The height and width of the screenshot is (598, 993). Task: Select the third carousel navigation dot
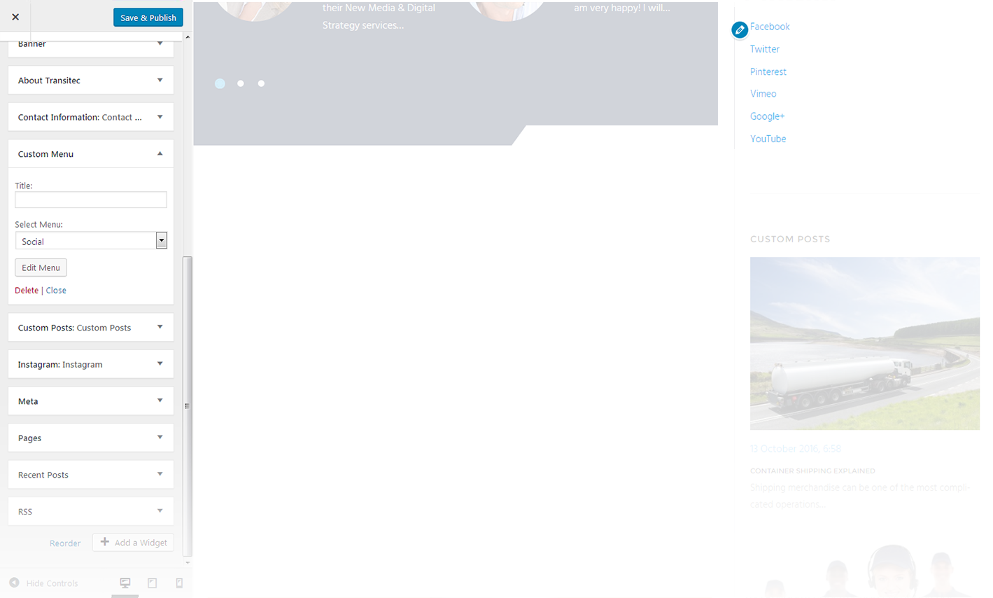(261, 83)
